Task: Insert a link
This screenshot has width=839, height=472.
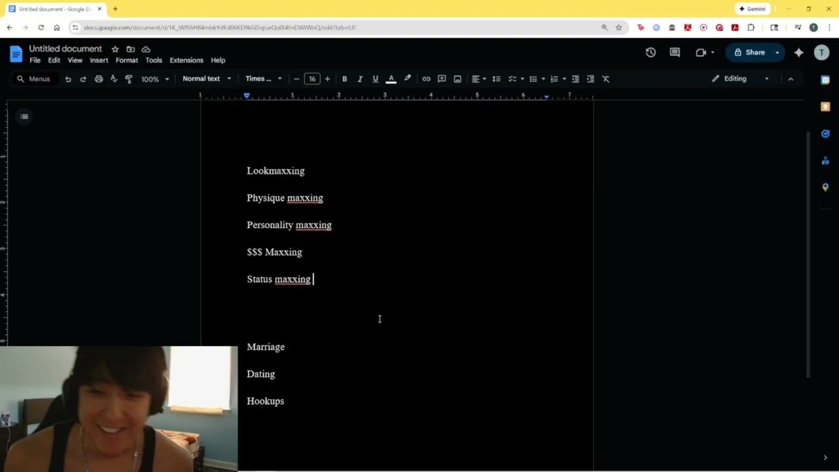Action: pos(426,79)
